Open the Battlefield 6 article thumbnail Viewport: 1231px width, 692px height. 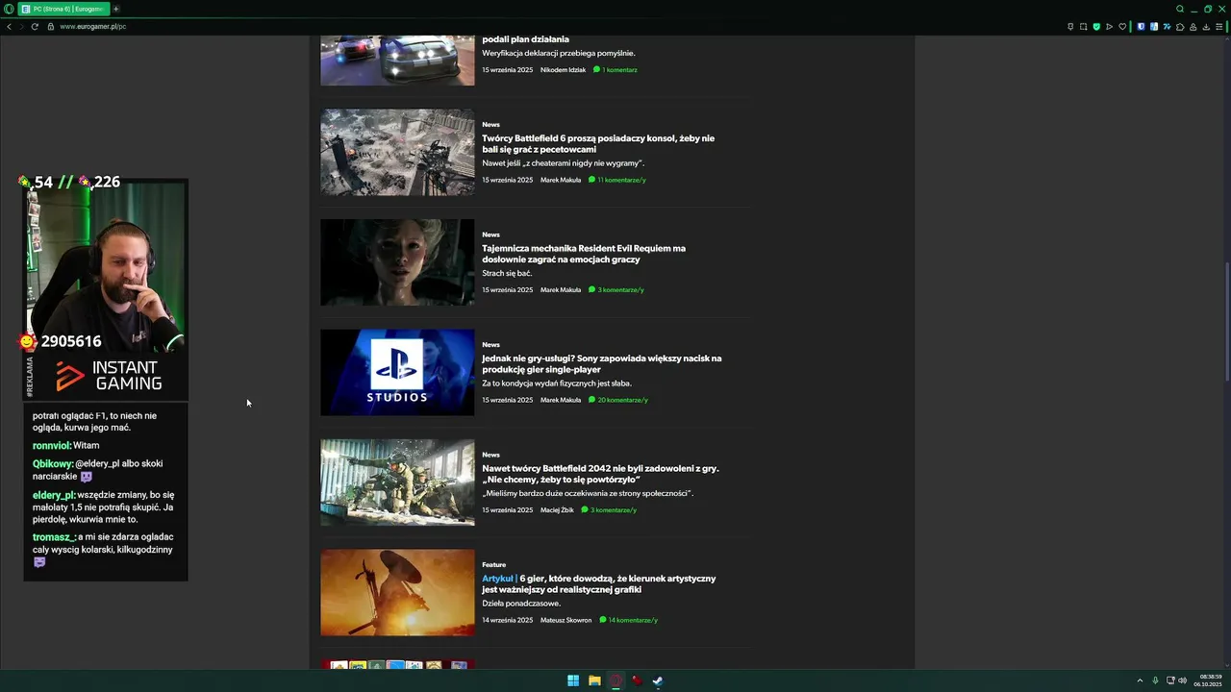coord(397,152)
